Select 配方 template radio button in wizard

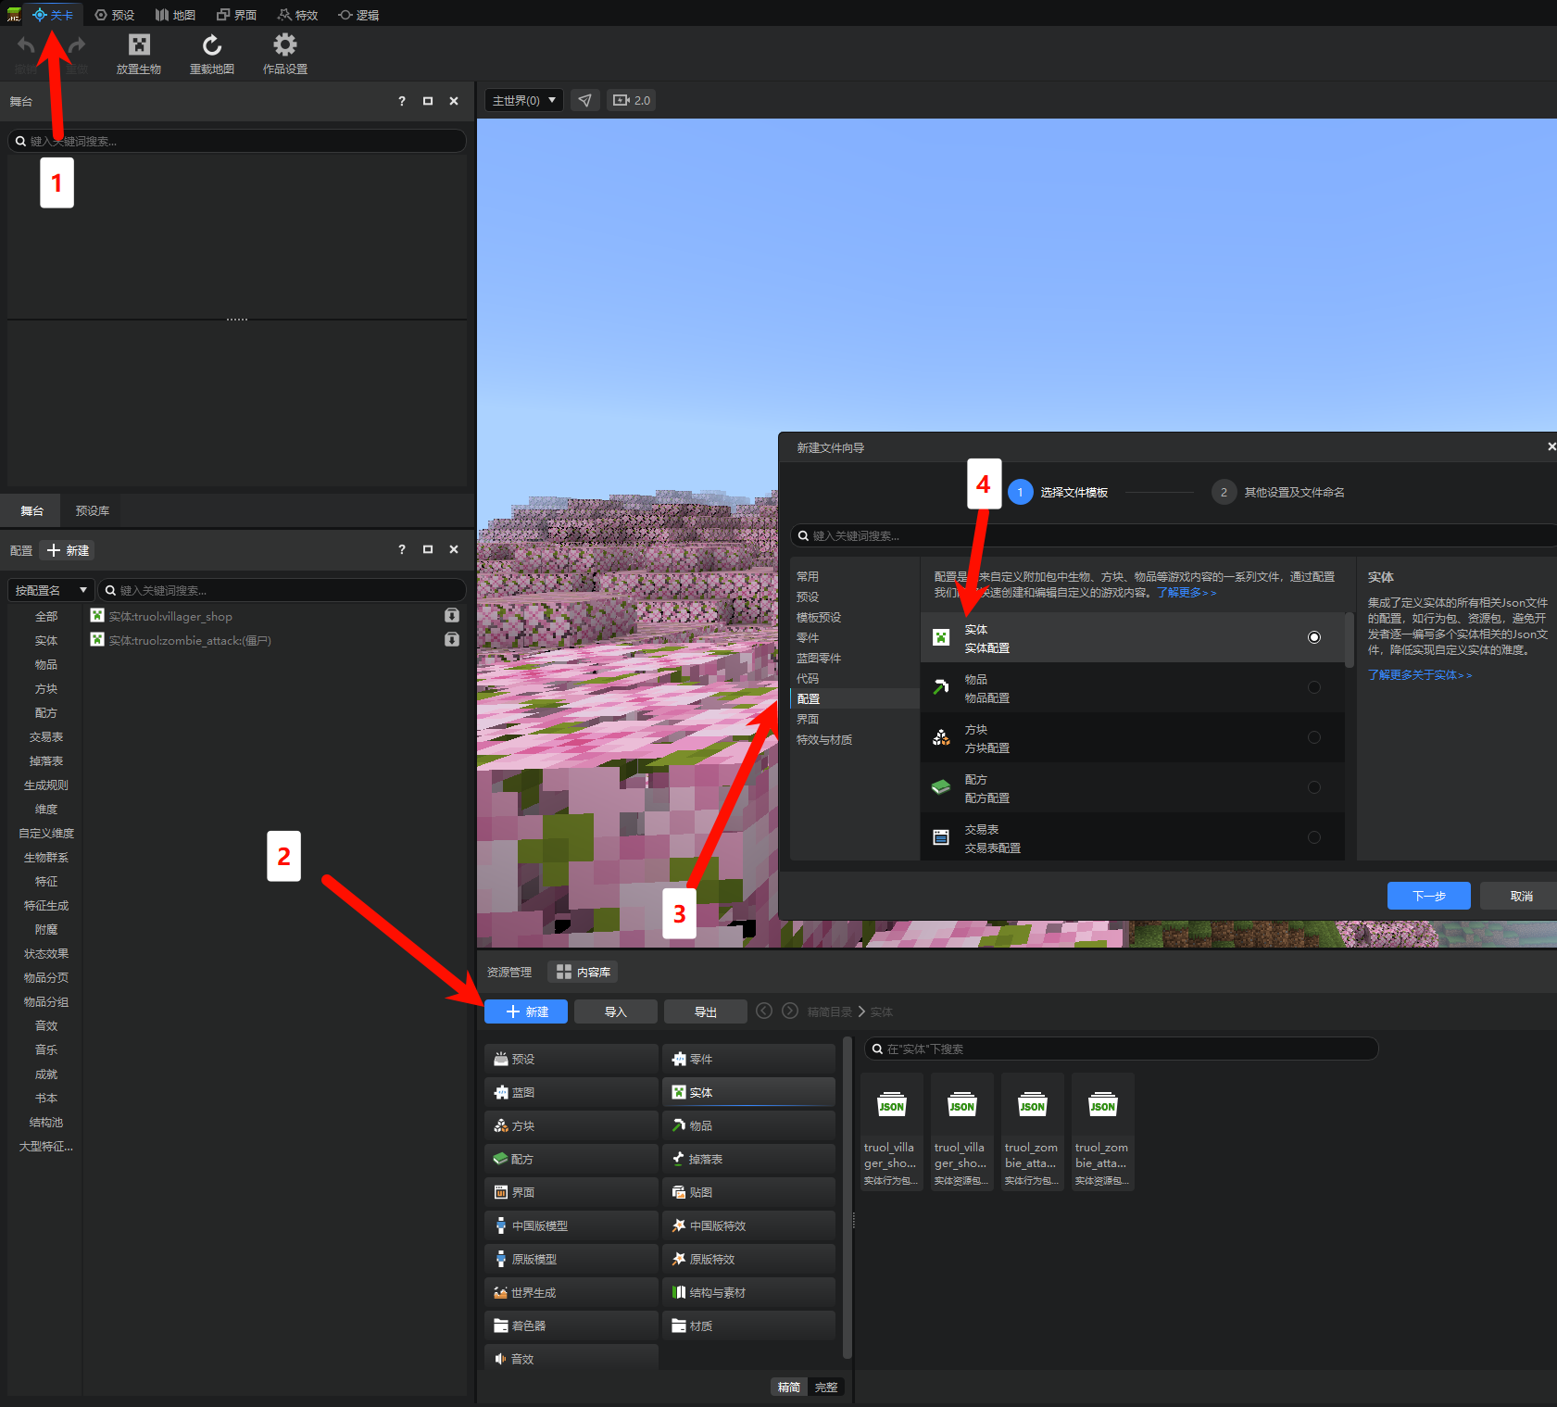(1313, 787)
